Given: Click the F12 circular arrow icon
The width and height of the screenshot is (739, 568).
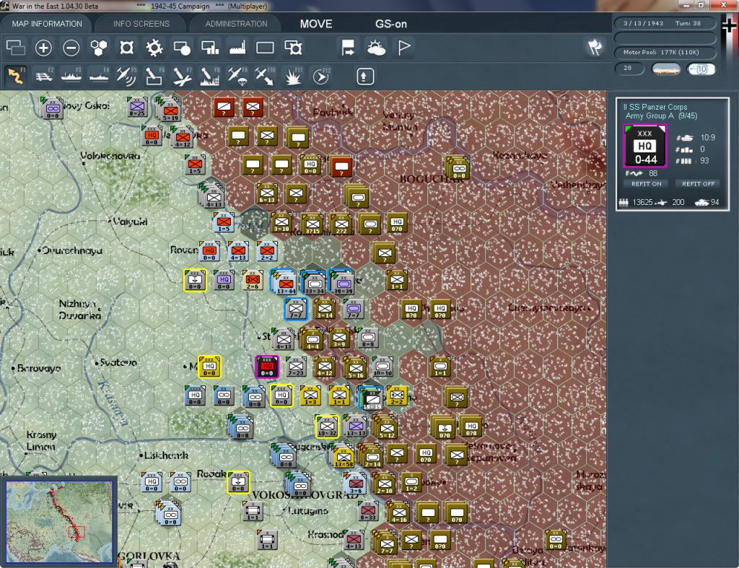Looking at the screenshot, I should click(321, 76).
